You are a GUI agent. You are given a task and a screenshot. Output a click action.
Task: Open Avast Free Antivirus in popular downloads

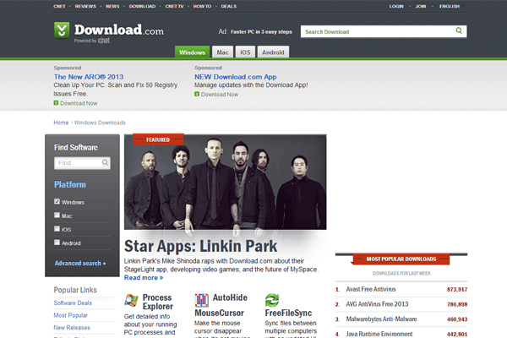coord(371,289)
